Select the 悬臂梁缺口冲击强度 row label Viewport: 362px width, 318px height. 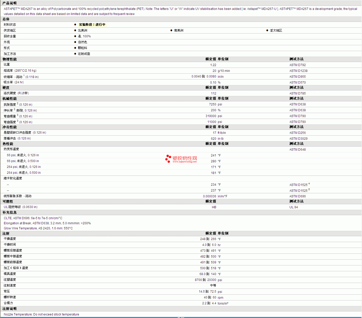(25, 133)
